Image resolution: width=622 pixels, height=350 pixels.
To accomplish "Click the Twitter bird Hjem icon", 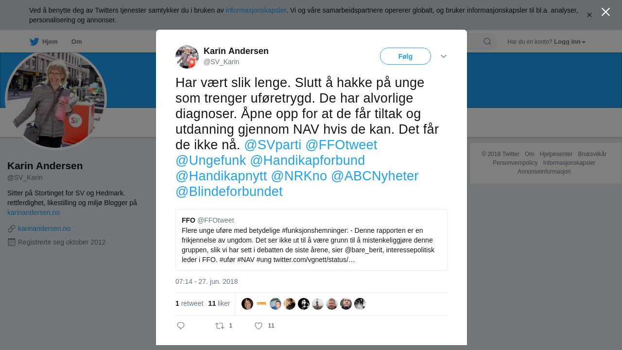I will [x=34, y=42].
